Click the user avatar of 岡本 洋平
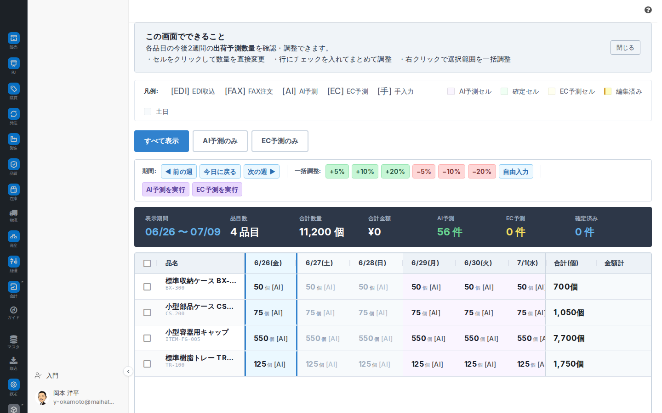This screenshot has width=662, height=413. 42,397
